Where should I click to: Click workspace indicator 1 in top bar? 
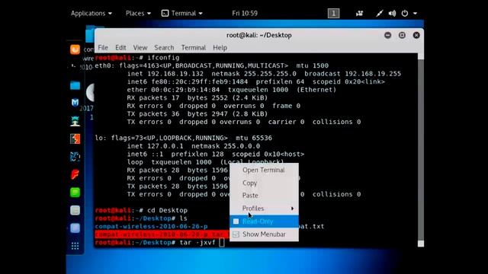[333, 14]
